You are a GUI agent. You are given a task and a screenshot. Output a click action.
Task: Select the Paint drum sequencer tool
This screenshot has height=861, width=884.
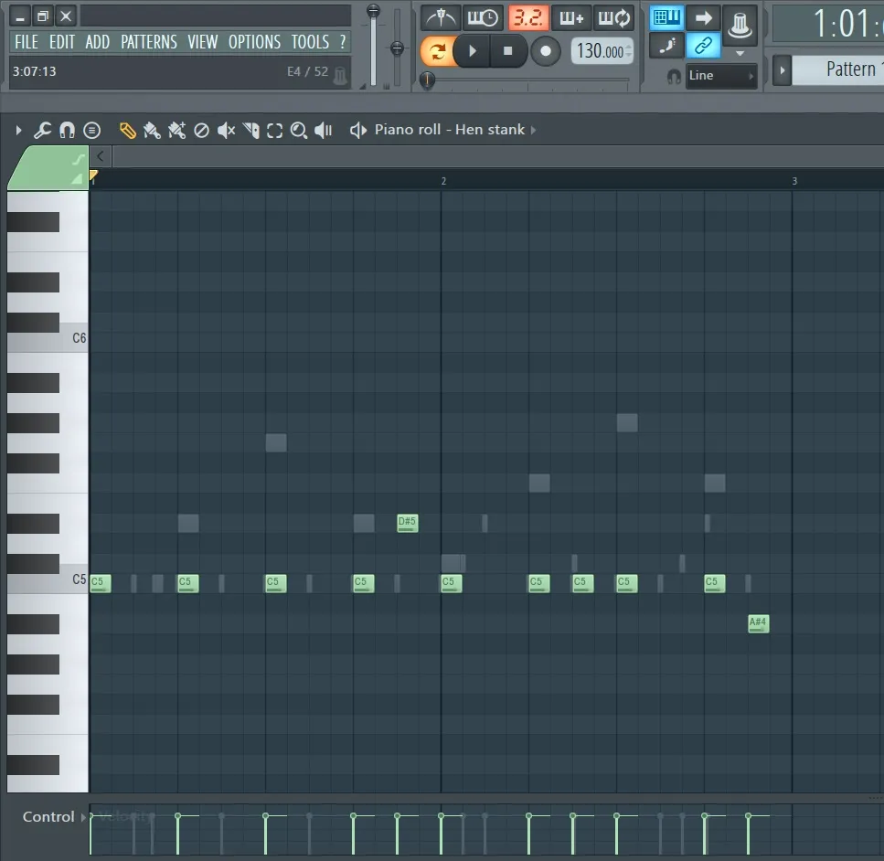point(176,131)
